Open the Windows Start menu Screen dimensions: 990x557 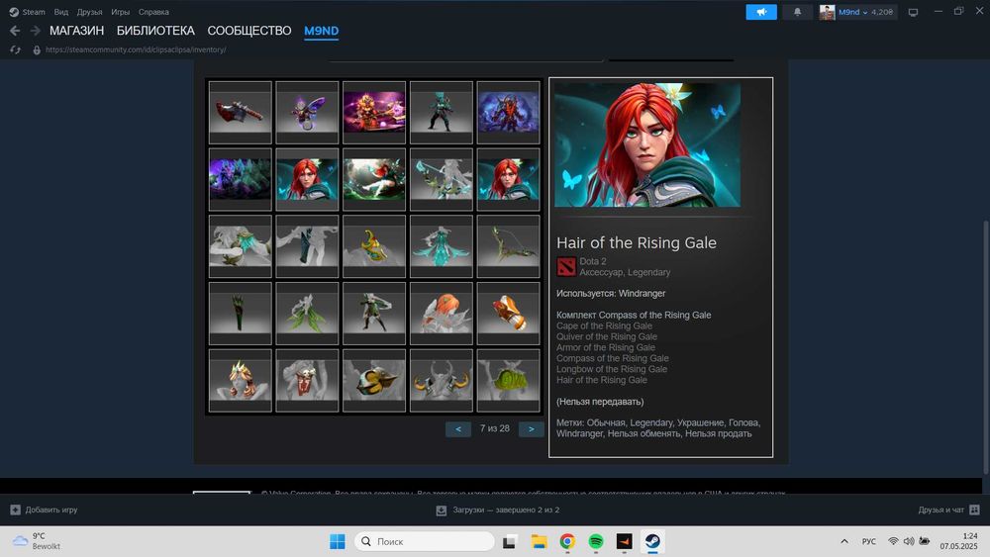coord(338,541)
